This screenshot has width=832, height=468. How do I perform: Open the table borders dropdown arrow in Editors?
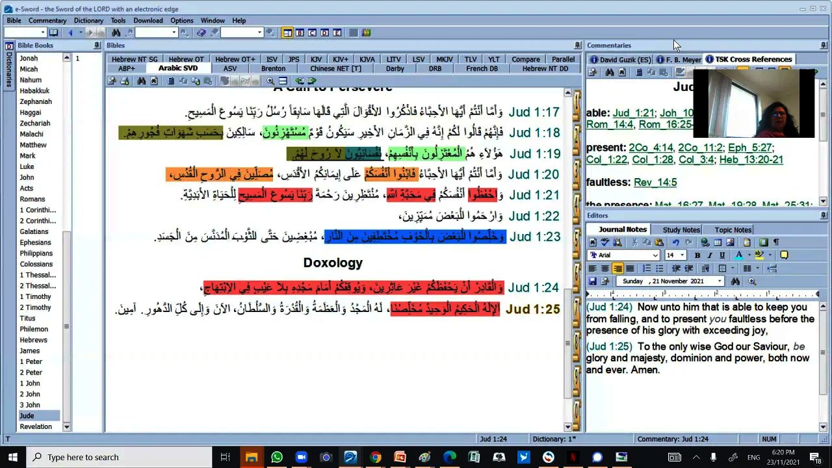pyautogui.click(x=733, y=268)
